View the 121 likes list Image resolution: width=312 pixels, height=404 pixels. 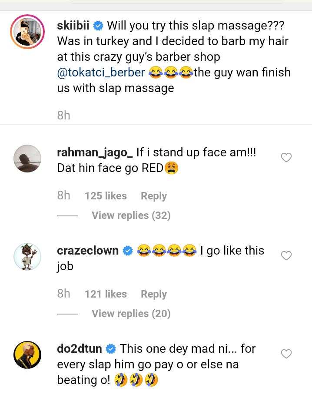pyautogui.click(x=106, y=294)
